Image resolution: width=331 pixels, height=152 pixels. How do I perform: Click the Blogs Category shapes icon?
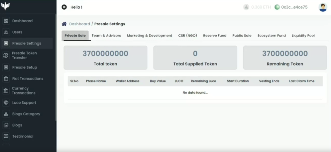click(x=6, y=114)
